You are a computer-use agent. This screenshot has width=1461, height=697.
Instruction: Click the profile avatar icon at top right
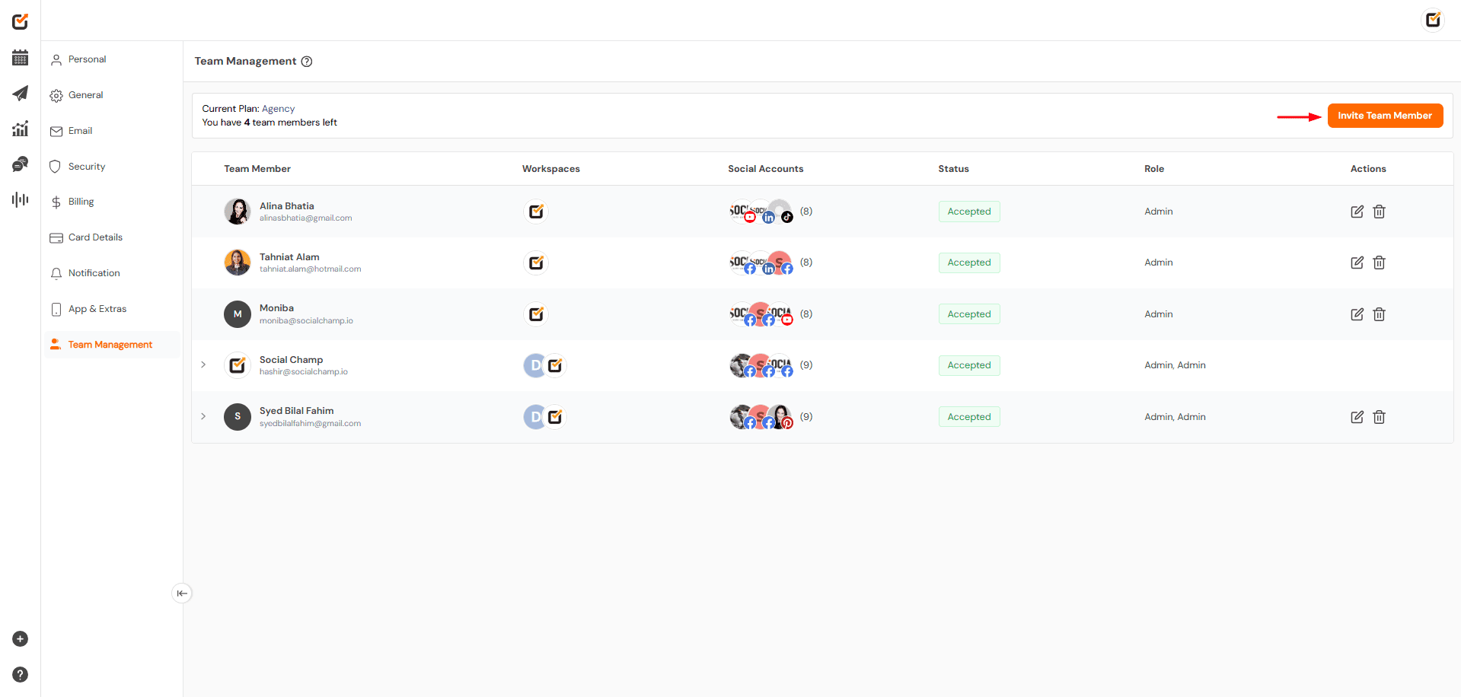click(1432, 20)
